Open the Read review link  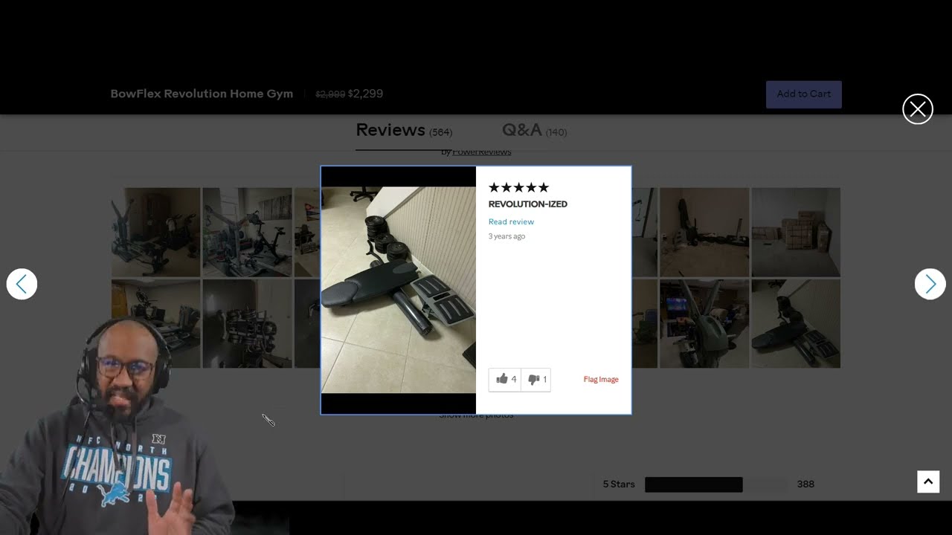pyautogui.click(x=511, y=221)
